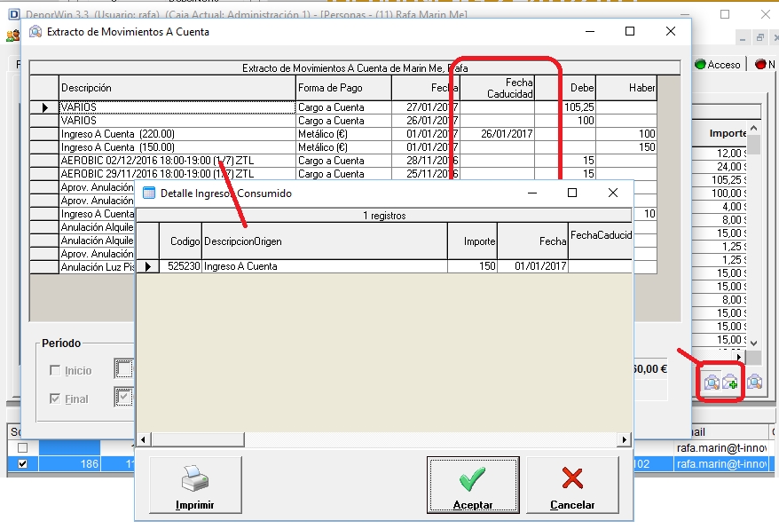
Task: Click the up arrow of Importe list scrollbar
Action: point(753,129)
